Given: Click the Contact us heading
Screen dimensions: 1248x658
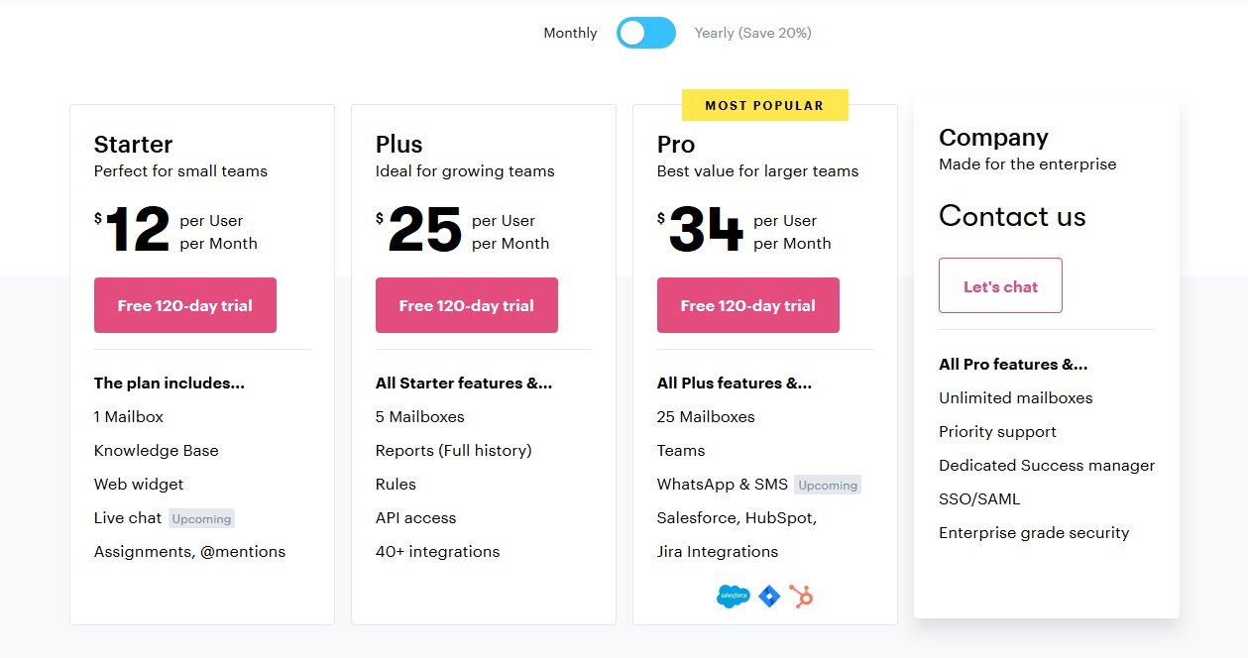Looking at the screenshot, I should coord(1012,216).
